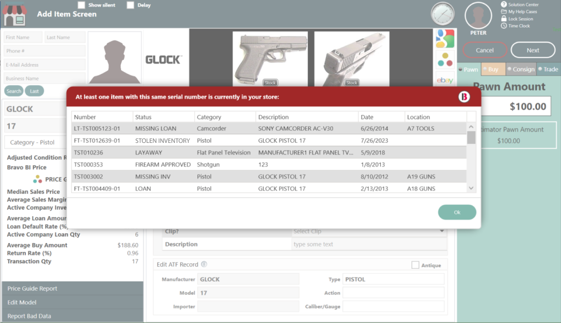
Task: Click the Description text field
Action: click(369, 244)
